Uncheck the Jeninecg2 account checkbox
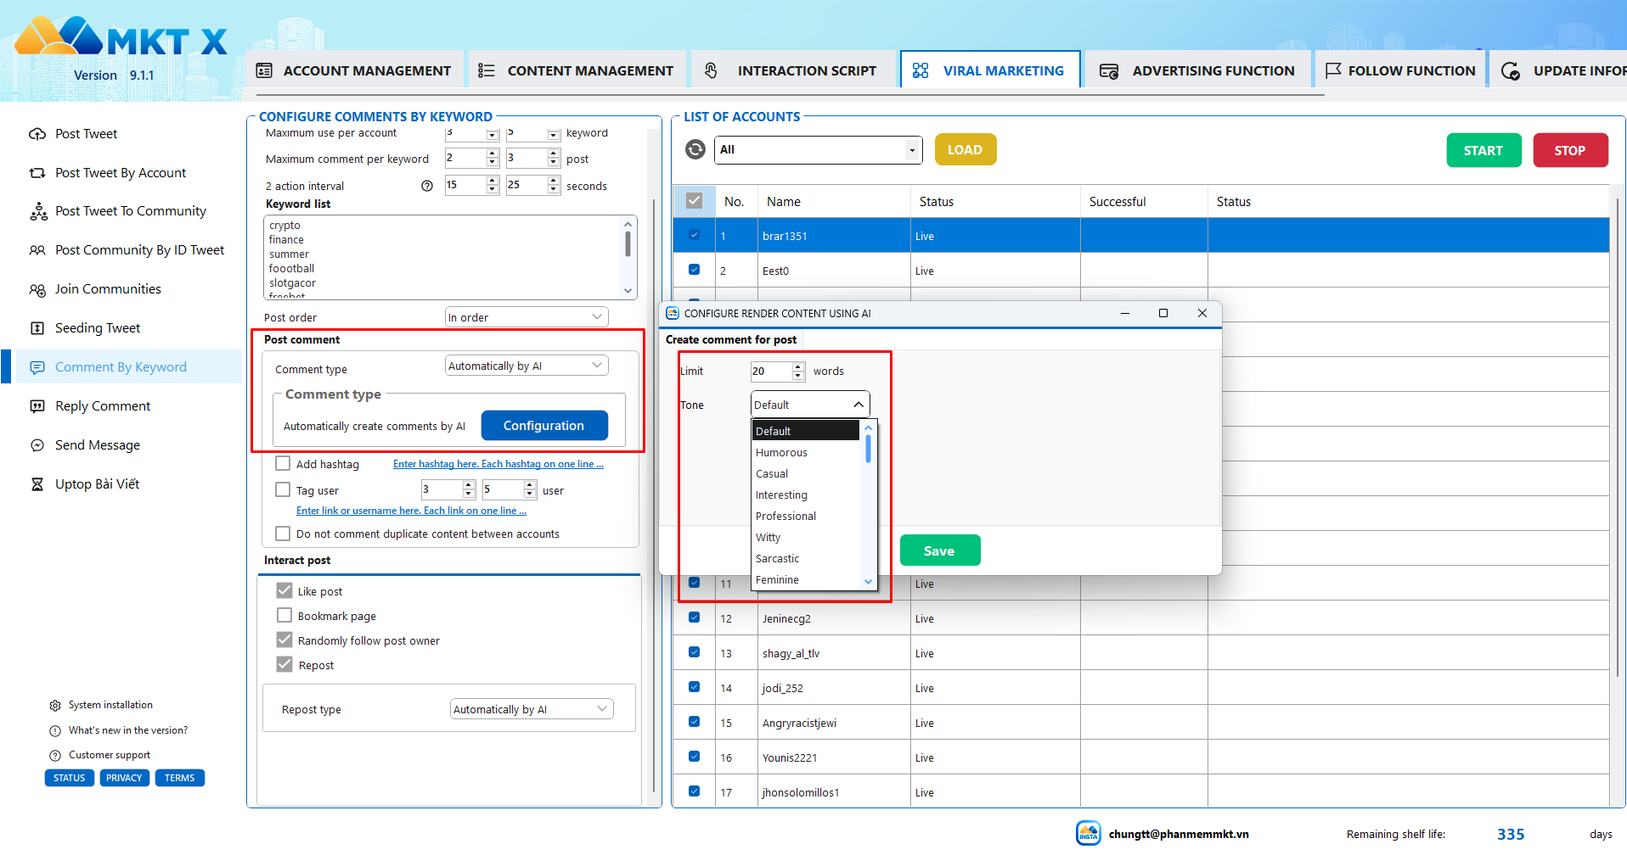Image resolution: width=1627 pixels, height=855 pixels. click(695, 618)
